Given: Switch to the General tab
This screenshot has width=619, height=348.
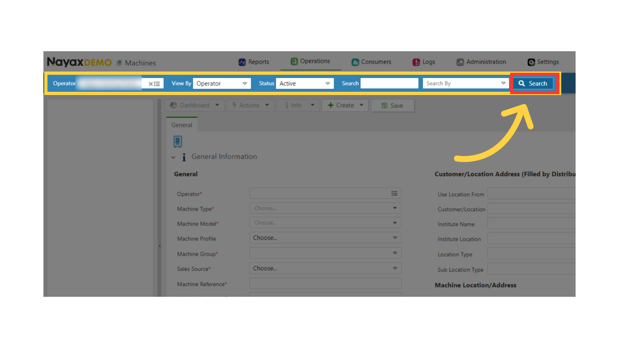Looking at the screenshot, I should (x=182, y=125).
